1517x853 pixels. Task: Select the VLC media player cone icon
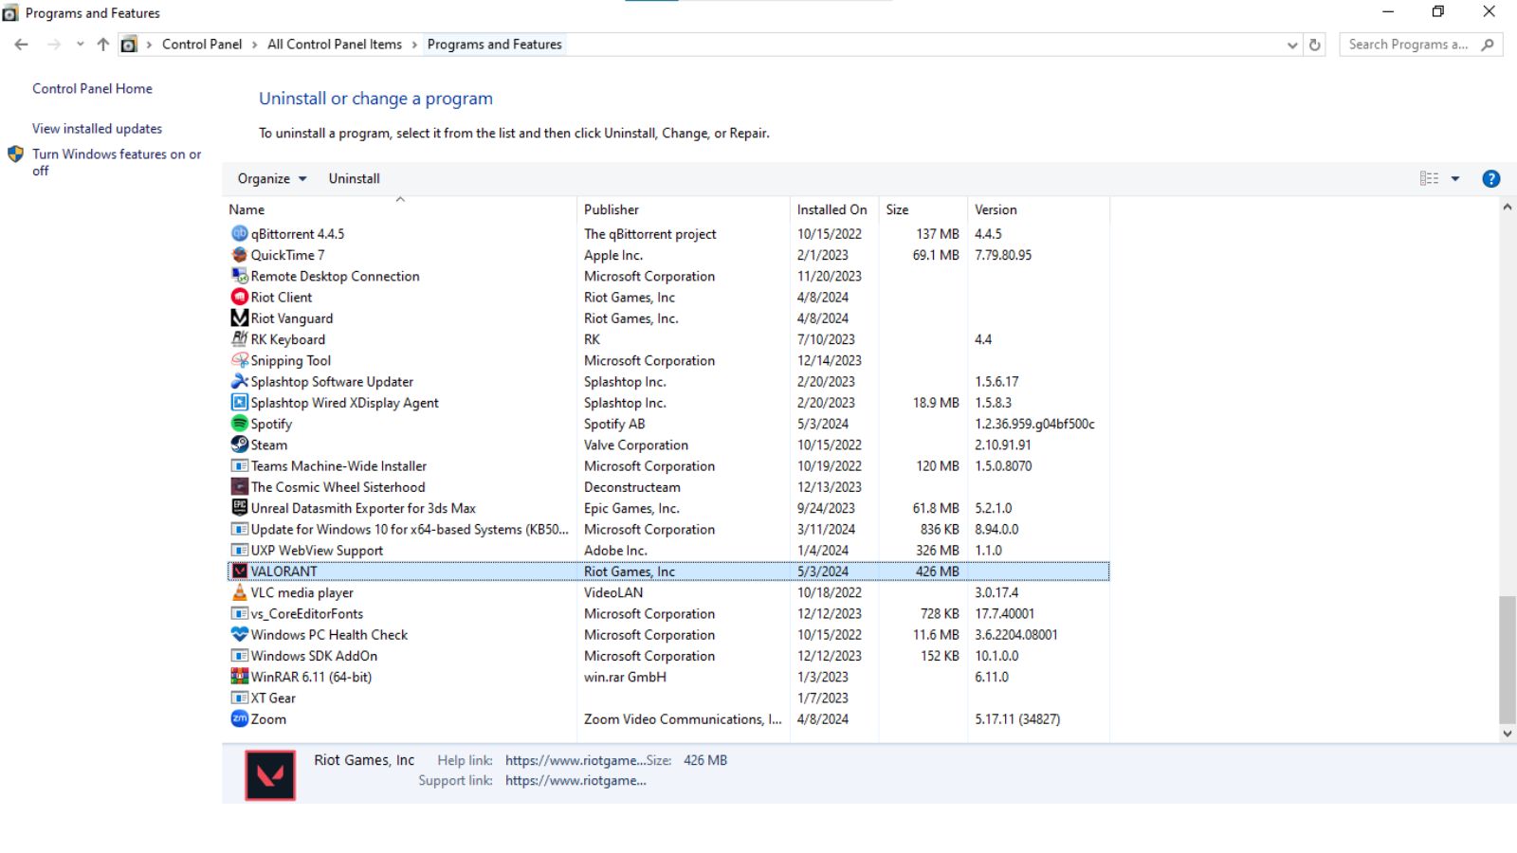tap(239, 592)
